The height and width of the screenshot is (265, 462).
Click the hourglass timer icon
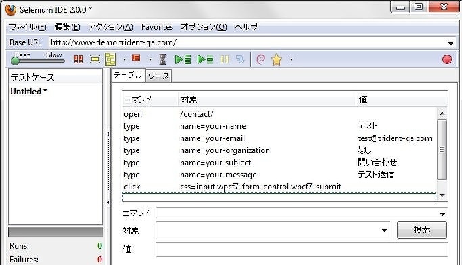[x=162, y=59]
